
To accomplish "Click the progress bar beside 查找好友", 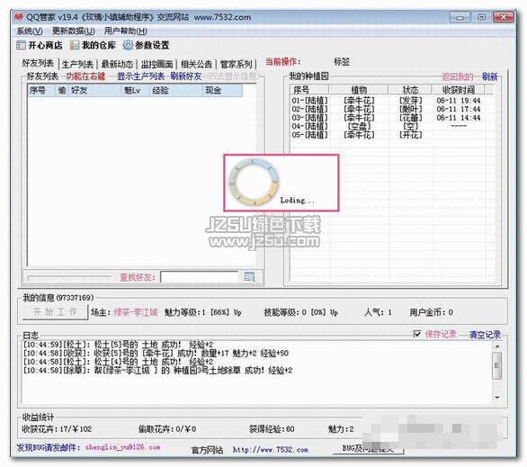I will [x=69, y=278].
